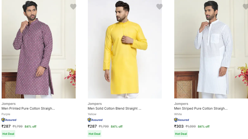Screen dimensions: 248x139
Task: Open the white striped kurta photo
Action: [x=211, y=50]
